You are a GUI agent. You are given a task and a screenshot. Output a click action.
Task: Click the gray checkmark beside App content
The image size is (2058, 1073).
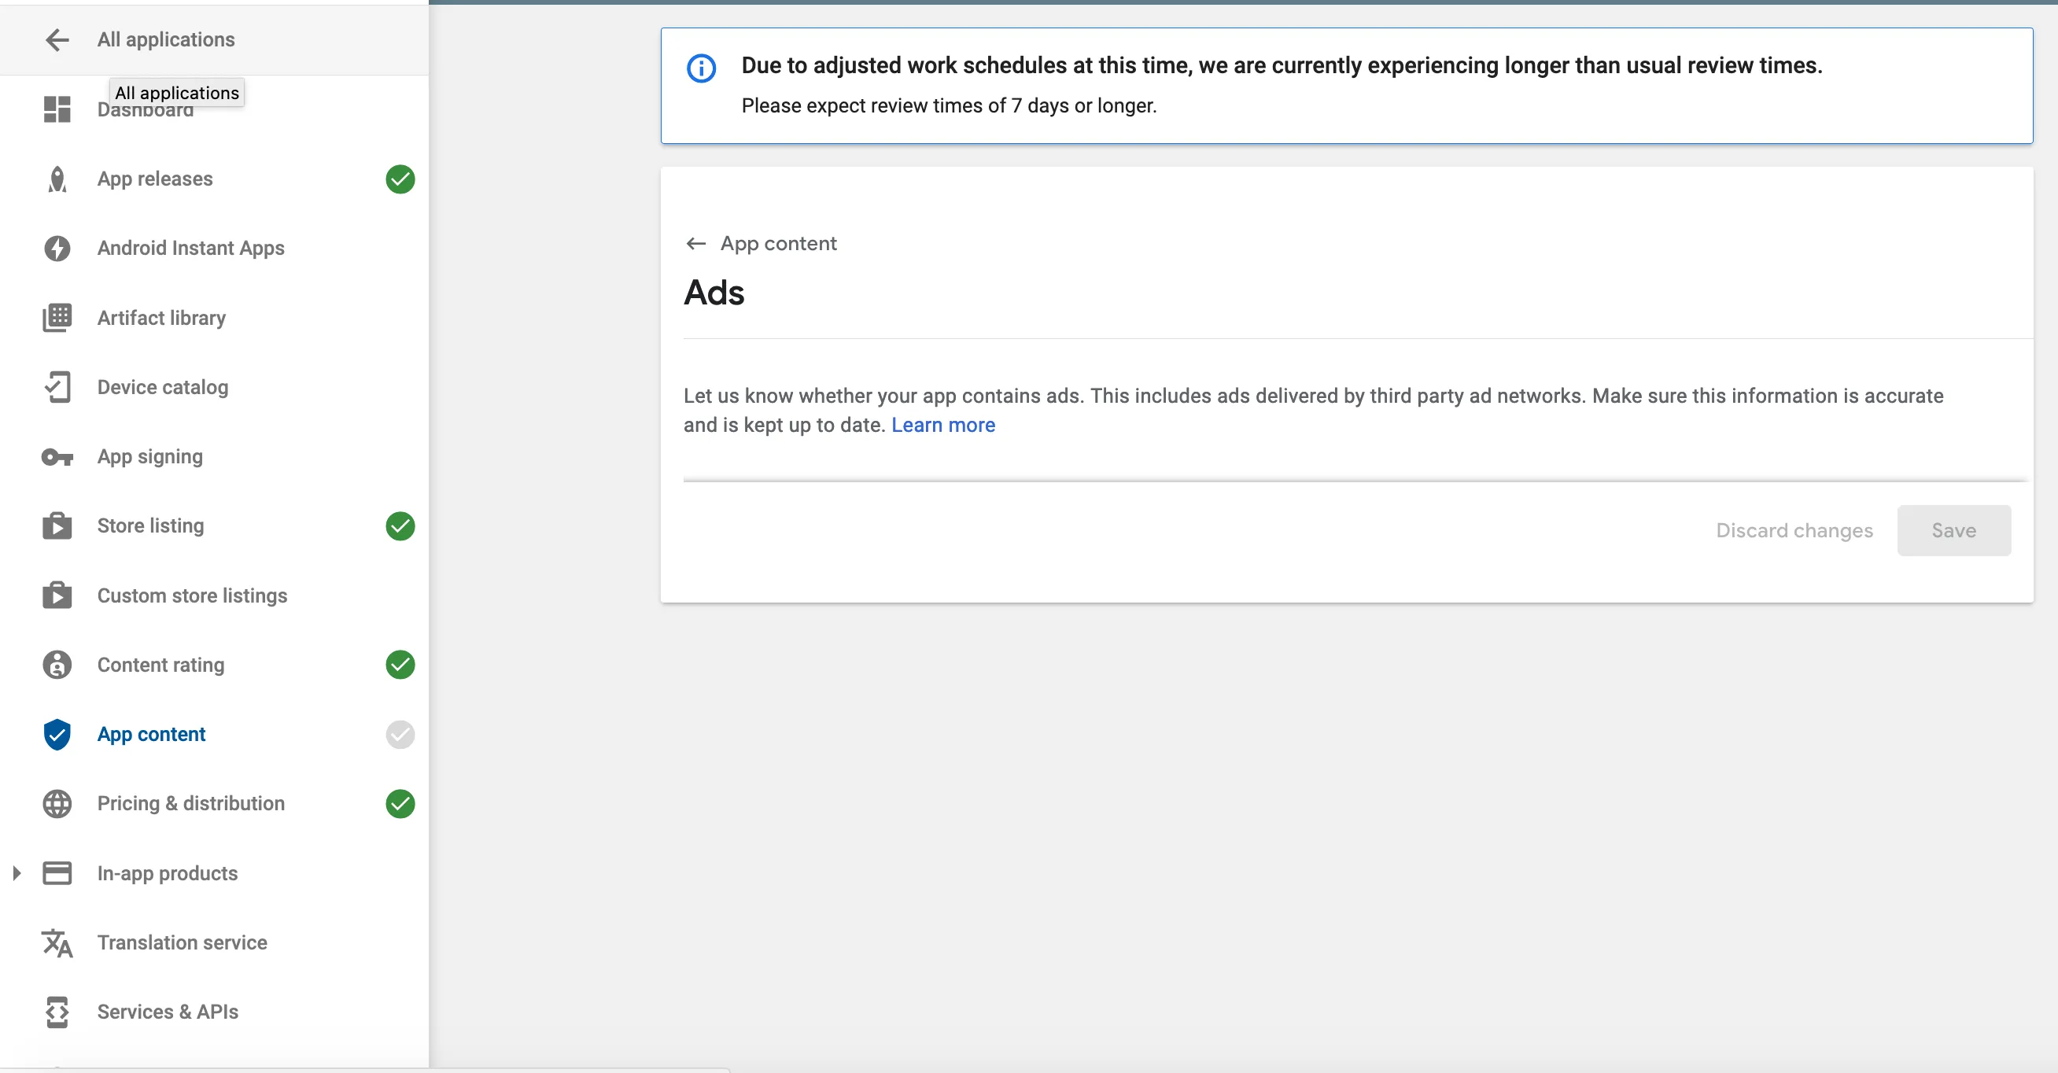pos(400,734)
